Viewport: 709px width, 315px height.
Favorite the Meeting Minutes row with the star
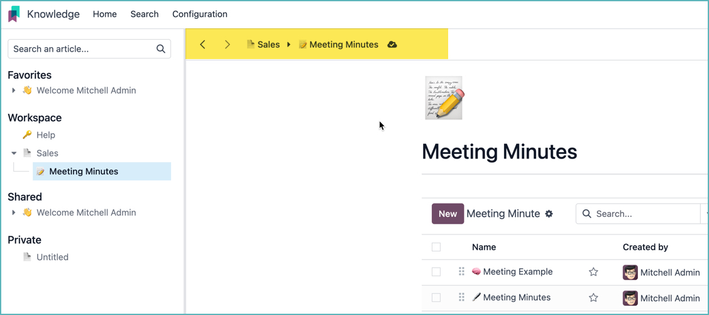point(593,298)
